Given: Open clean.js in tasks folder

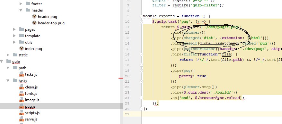Looking at the screenshot, I should point(31,87).
